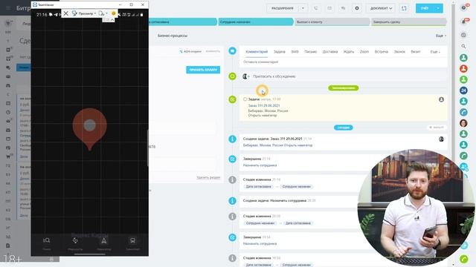Open the gear settings icon in deal header

tap(357, 8)
